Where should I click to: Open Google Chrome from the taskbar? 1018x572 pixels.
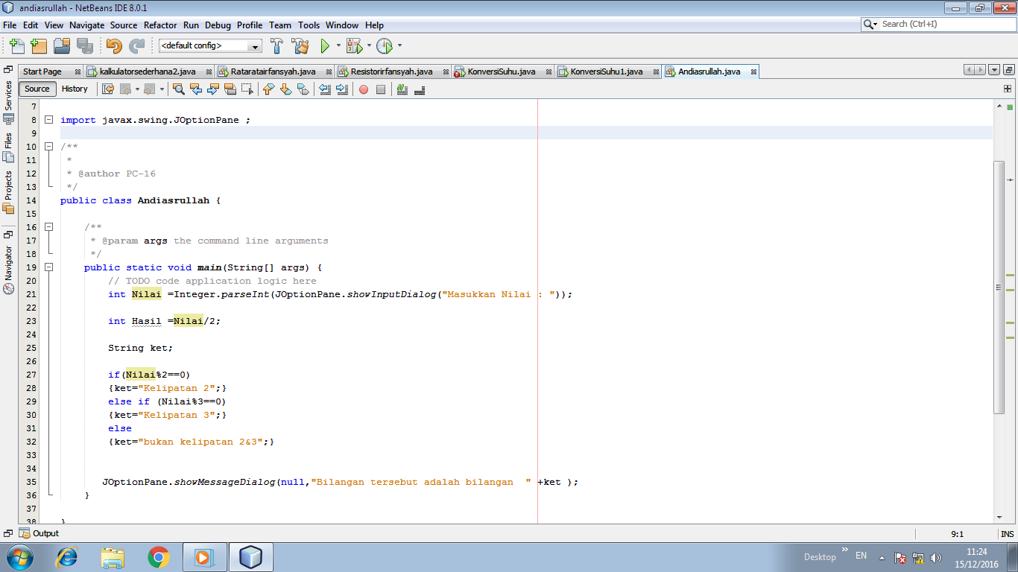point(158,557)
